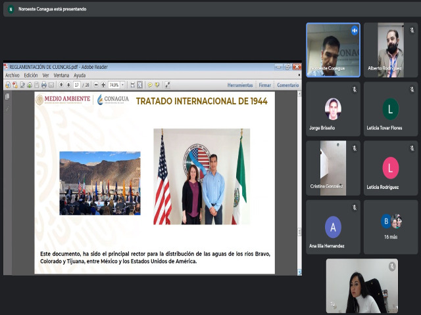
Task: Click the Print icon in Adobe Reader toolbar
Action: 44,85
